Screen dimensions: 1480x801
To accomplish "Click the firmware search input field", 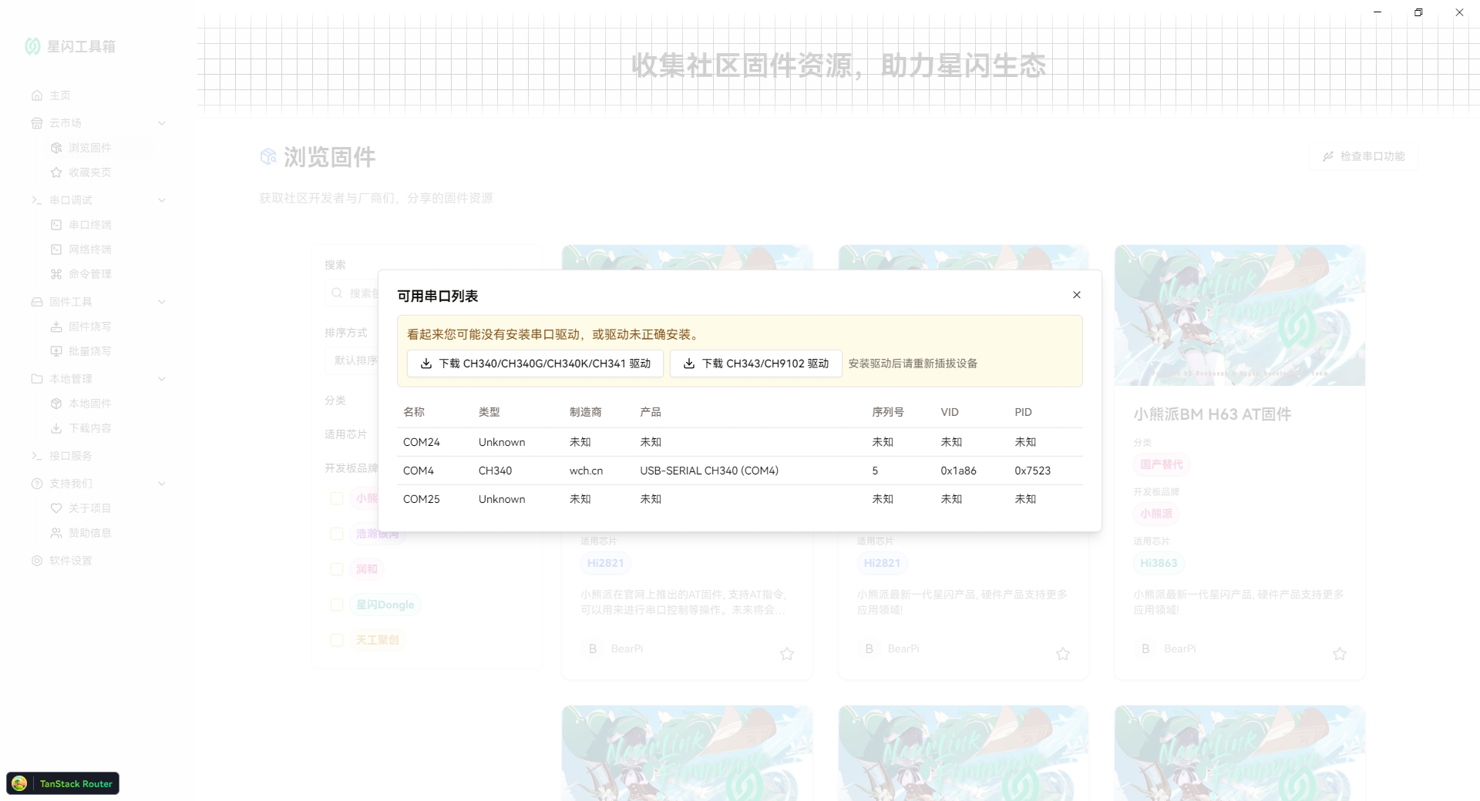I will [x=351, y=293].
